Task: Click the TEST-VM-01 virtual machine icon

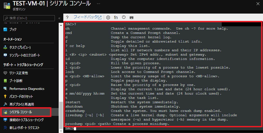Action: 7,5
